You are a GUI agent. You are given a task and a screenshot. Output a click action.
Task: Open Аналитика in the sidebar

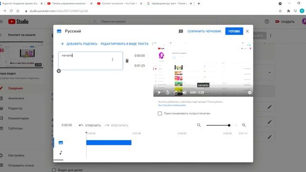pyautogui.click(x=16, y=98)
